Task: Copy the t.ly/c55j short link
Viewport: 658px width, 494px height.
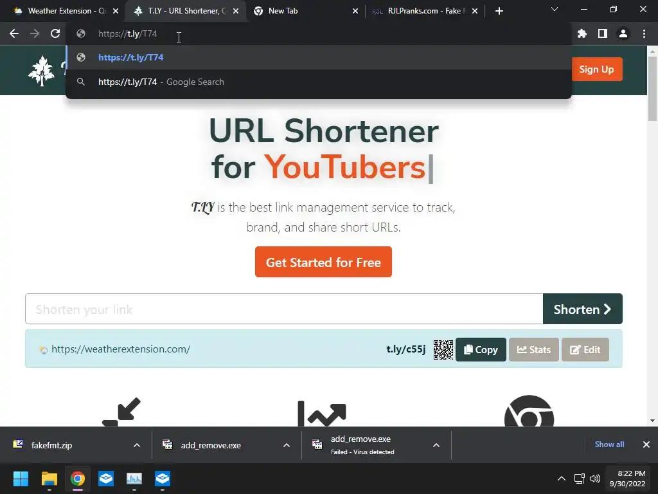Action: (x=481, y=349)
